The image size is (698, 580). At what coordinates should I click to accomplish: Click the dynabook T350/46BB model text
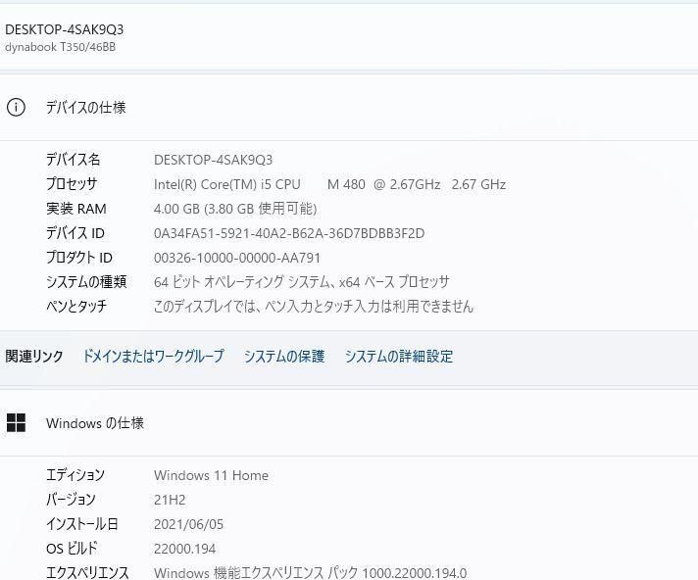(60, 47)
